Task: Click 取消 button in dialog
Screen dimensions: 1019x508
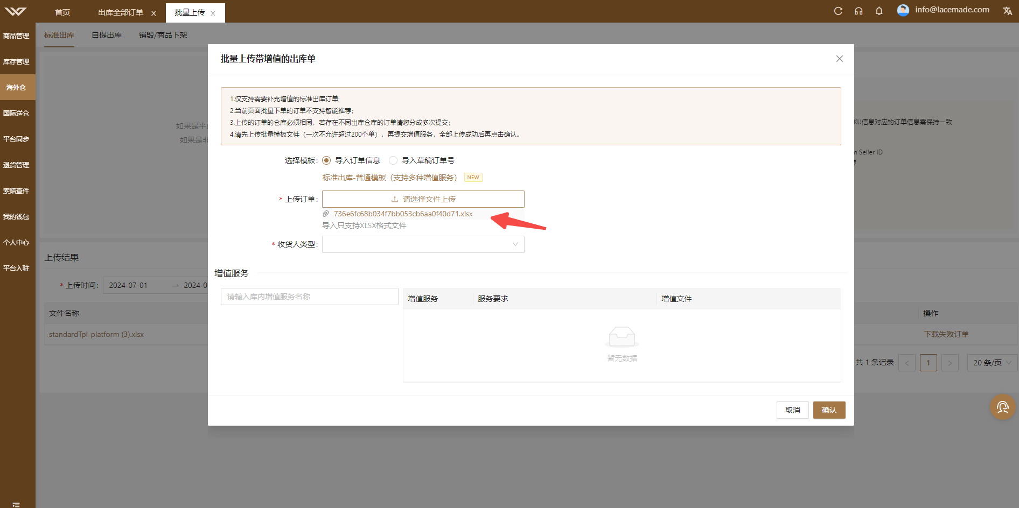Action: (x=792, y=410)
